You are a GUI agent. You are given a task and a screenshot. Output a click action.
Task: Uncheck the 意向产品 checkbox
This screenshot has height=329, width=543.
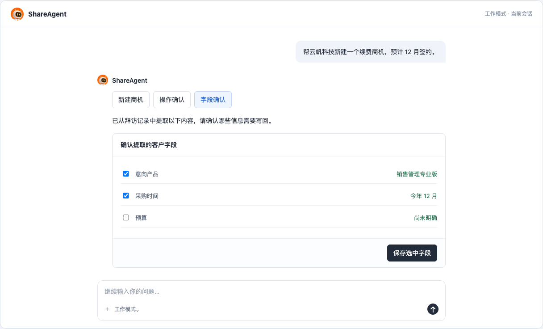tap(126, 173)
